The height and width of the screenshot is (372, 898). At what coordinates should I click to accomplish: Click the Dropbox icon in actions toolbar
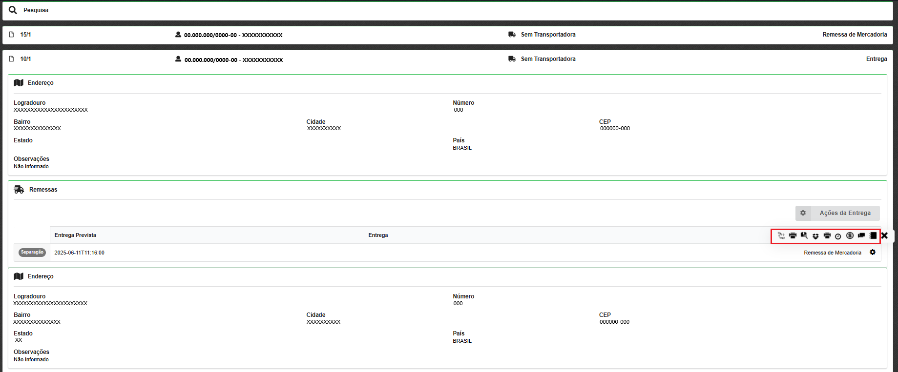[x=815, y=236]
